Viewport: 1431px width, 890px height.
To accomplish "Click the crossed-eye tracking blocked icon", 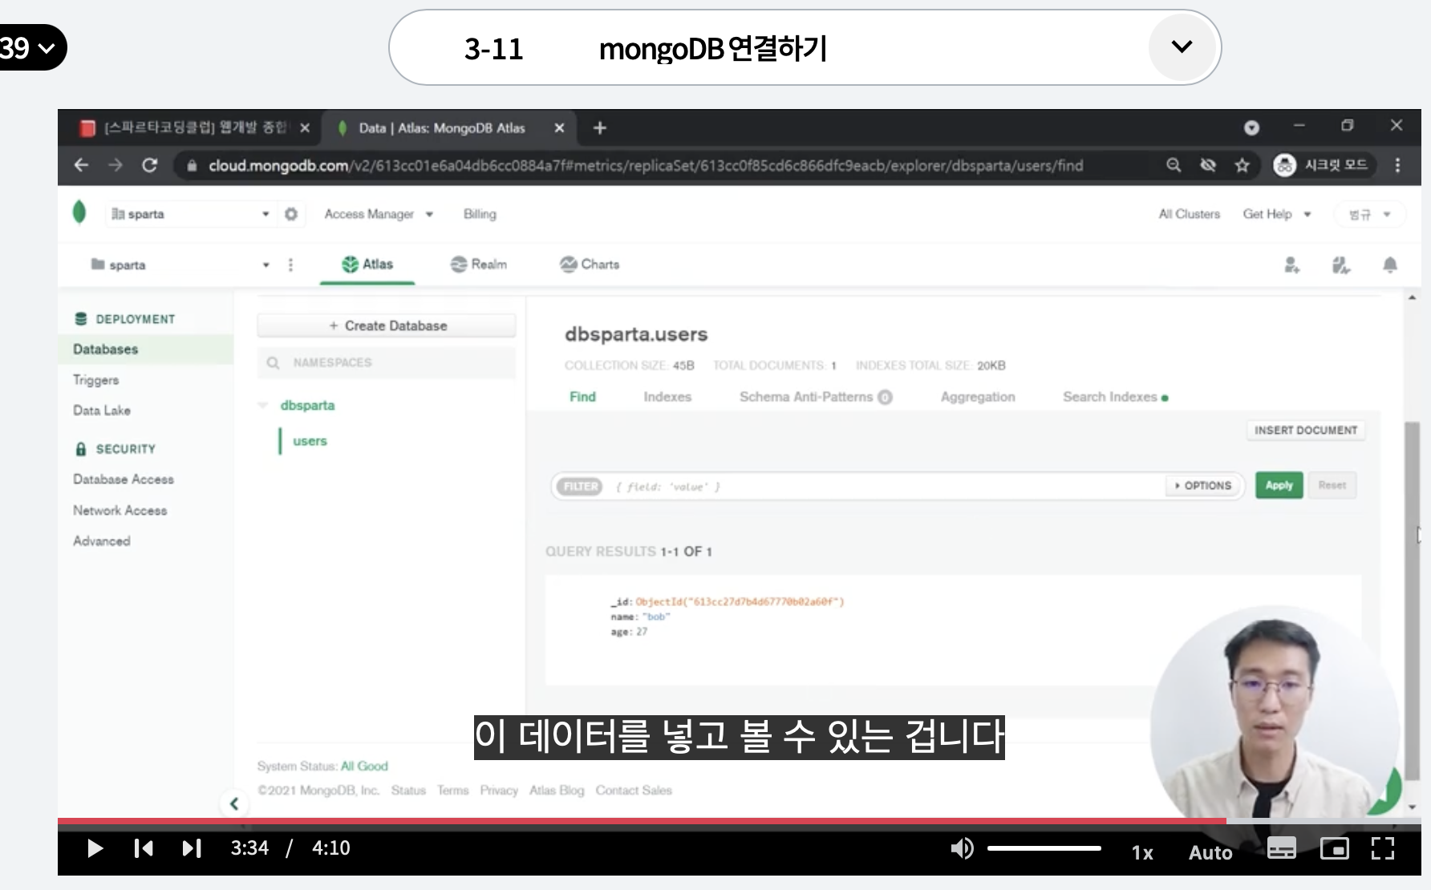I will pos(1208,165).
